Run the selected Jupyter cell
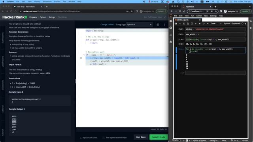 tap(196, 24)
